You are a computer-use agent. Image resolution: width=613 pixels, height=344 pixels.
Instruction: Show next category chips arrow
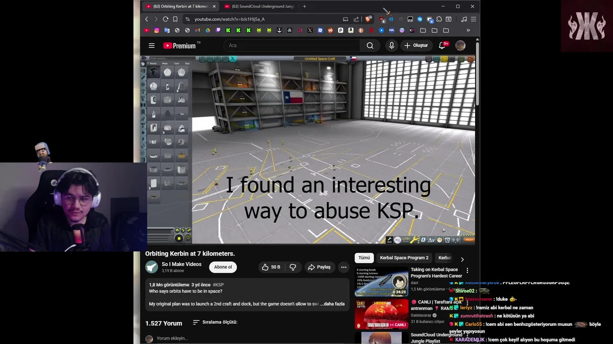pyautogui.click(x=462, y=259)
